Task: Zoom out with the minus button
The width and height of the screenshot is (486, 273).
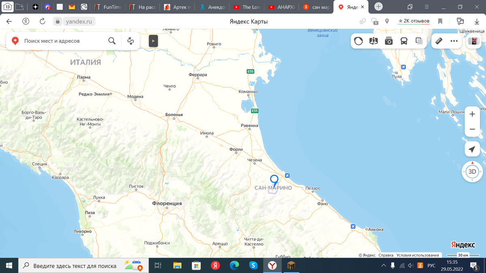Action: (472, 129)
